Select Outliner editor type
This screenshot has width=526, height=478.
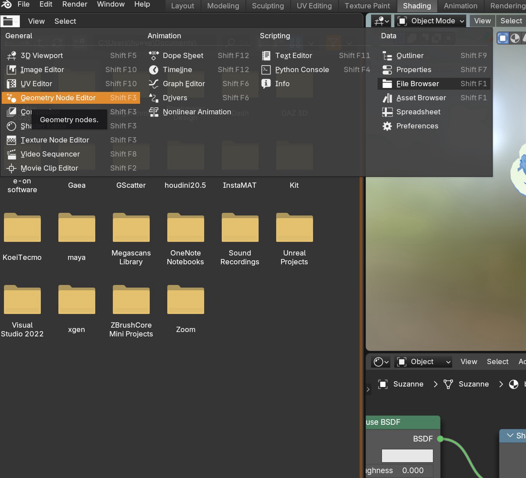(434, 55)
